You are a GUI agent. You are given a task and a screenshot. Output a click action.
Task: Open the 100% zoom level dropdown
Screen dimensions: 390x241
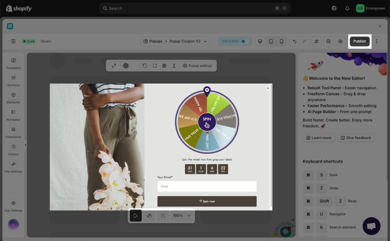181,216
